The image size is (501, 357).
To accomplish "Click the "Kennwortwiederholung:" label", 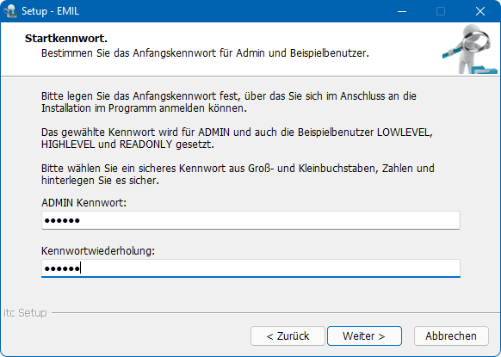I will (98, 251).
